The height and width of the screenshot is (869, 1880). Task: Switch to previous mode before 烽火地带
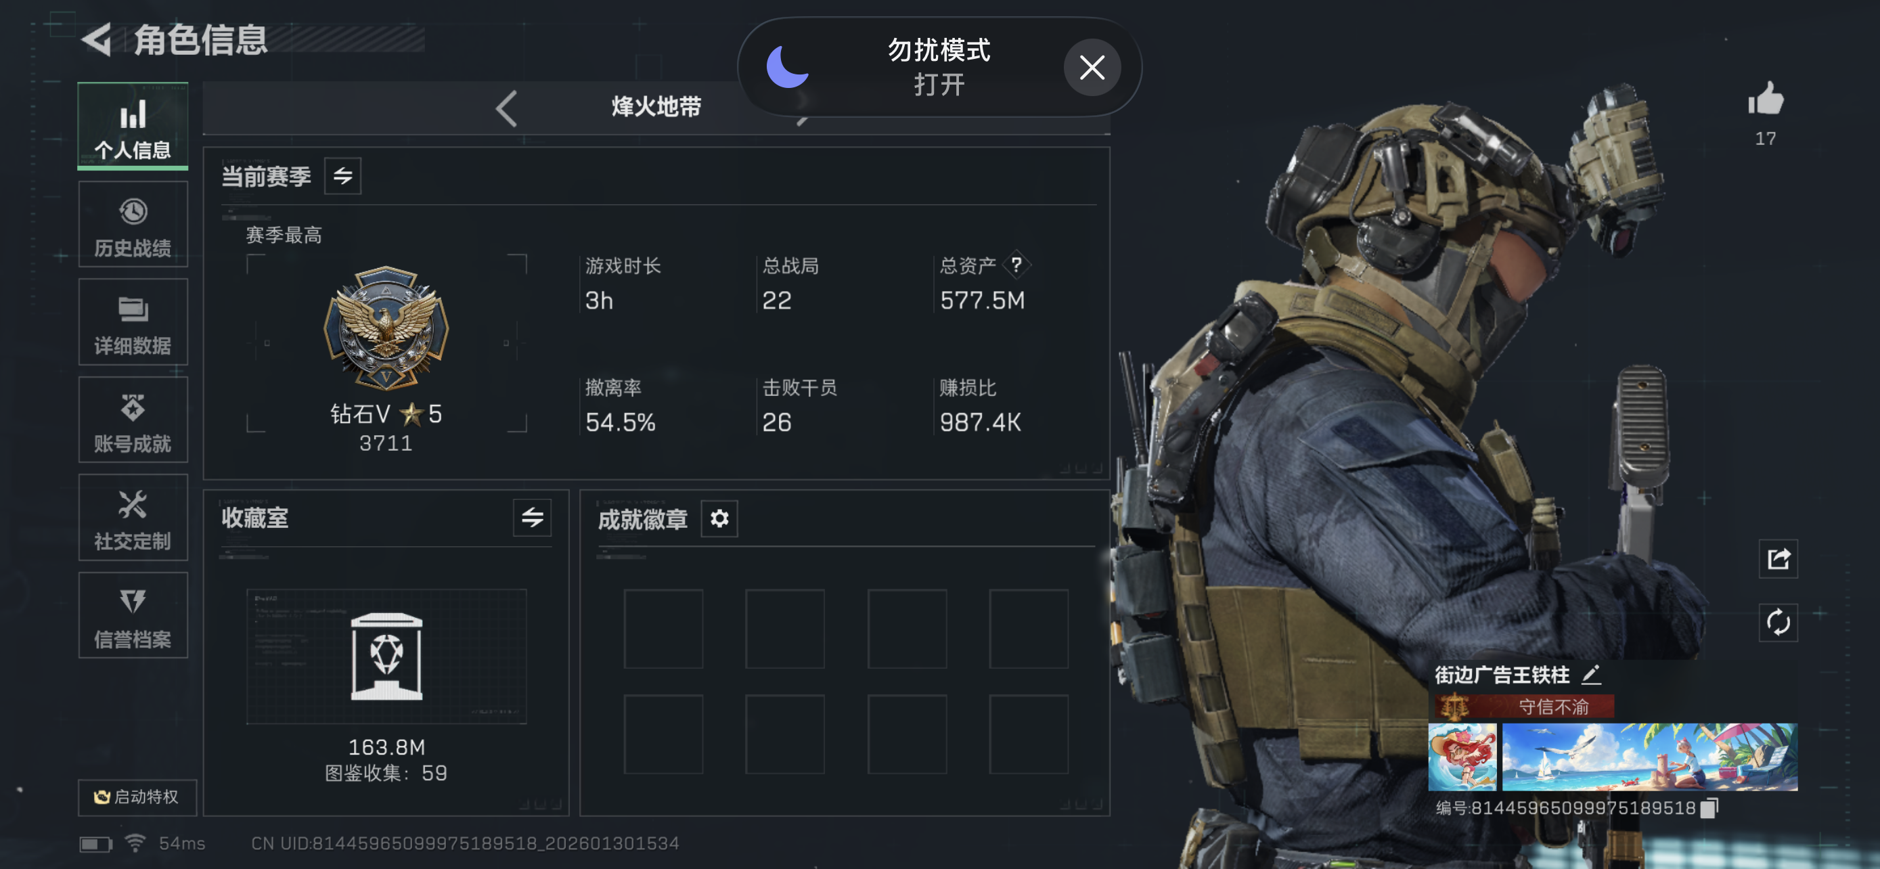click(506, 108)
